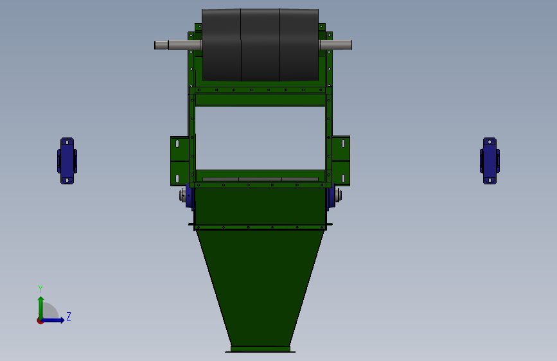Click the blue Z axis arrow of triad

(x=53, y=320)
